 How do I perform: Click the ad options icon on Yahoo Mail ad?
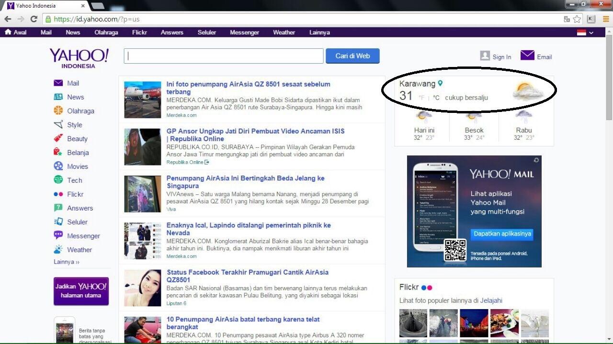point(537,159)
